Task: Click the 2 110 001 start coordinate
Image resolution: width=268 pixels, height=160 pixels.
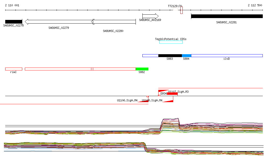Action: (12, 5)
